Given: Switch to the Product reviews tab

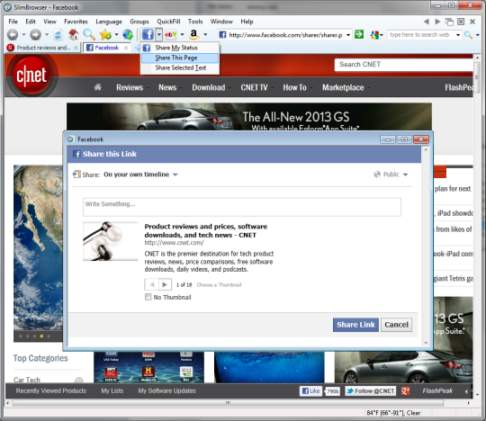Looking at the screenshot, I should (43, 48).
